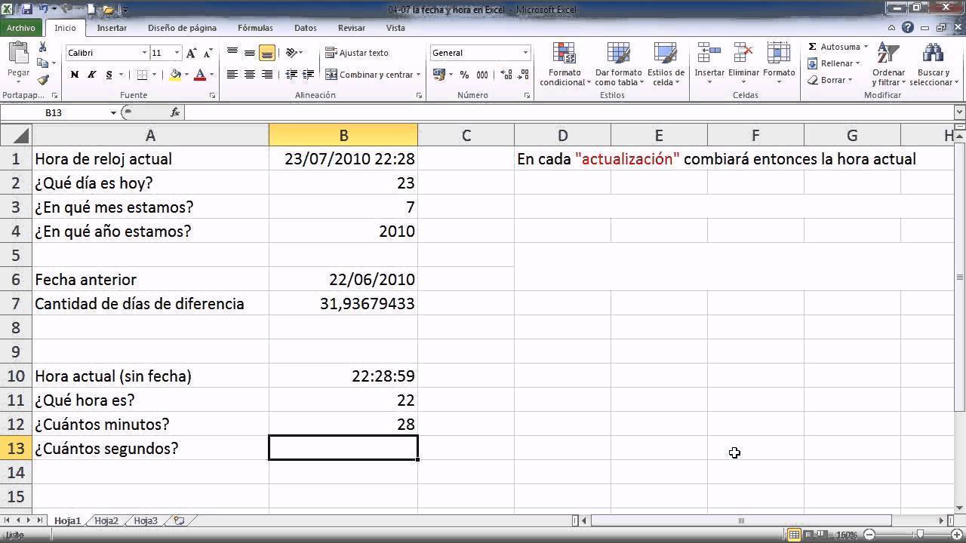Click the Autosuma button
Screen dimensions: 966x543
pos(833,47)
